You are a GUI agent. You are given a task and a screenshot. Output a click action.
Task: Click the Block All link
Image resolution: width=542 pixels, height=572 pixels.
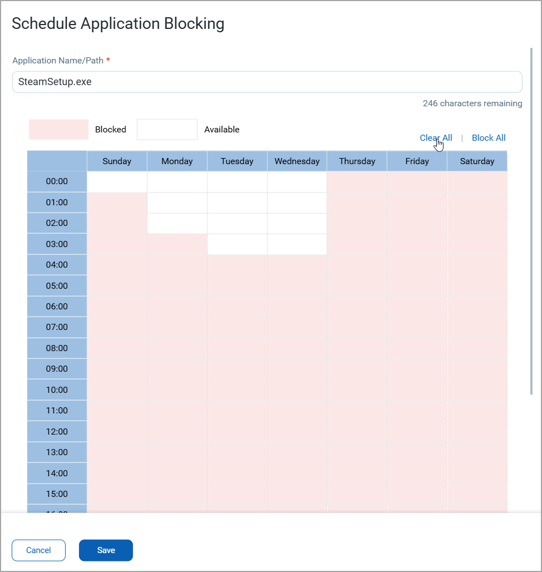tap(489, 138)
